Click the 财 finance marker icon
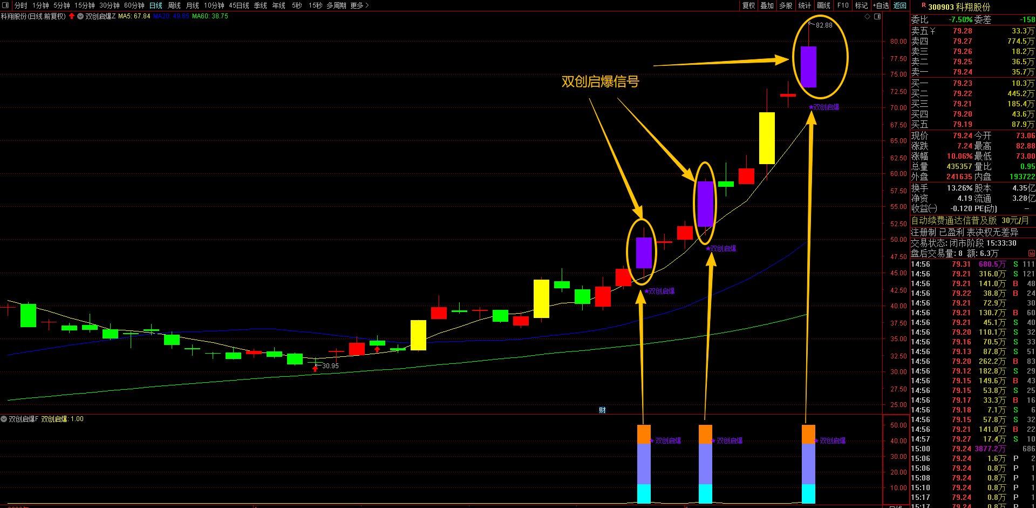 pyautogui.click(x=602, y=410)
